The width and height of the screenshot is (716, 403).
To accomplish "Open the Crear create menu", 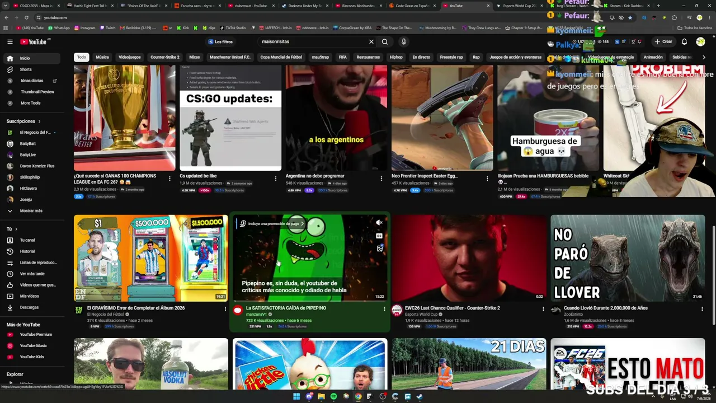I will point(663,41).
